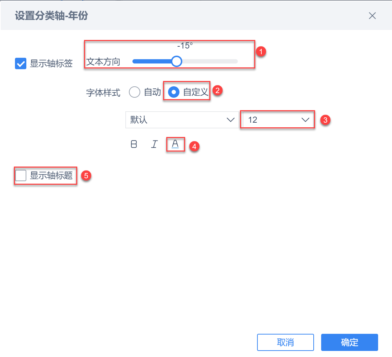Click the chevron of the font size 12 dropdown

tap(305, 120)
